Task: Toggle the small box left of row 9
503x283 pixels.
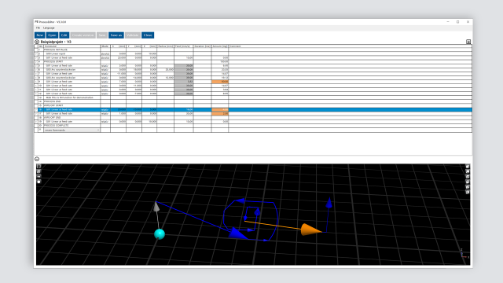Action: [x=36, y=82]
